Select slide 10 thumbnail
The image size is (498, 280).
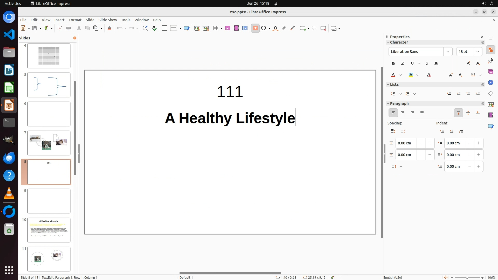[49, 230]
